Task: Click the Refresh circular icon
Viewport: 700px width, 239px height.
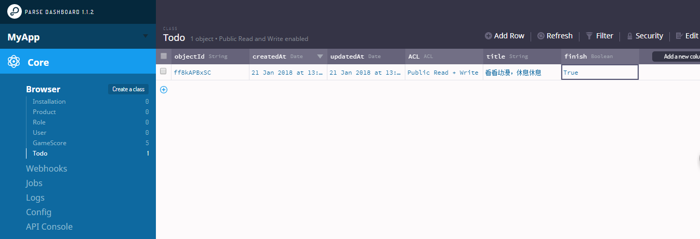Action: coord(541,36)
